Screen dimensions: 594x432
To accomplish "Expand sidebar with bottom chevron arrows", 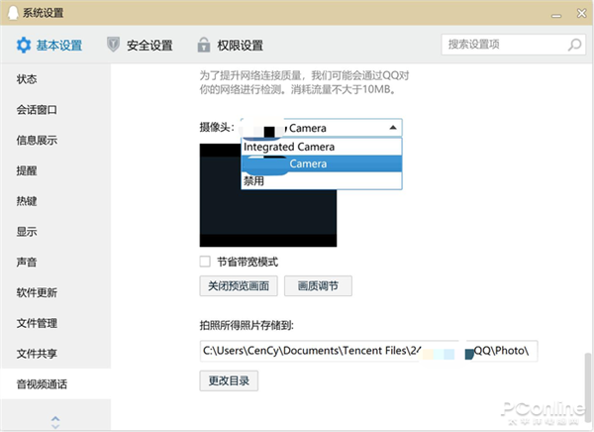I will [x=55, y=421].
